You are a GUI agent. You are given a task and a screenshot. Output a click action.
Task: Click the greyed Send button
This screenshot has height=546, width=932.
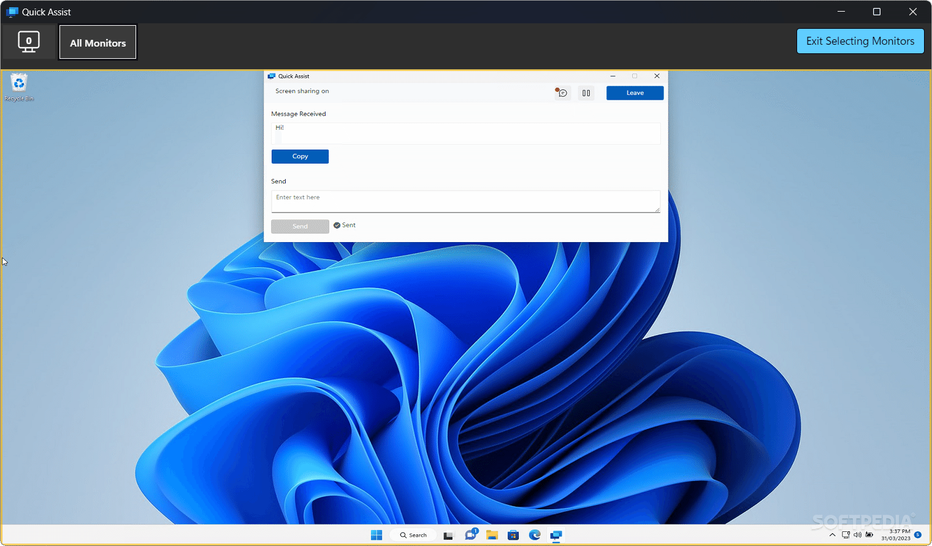click(300, 226)
